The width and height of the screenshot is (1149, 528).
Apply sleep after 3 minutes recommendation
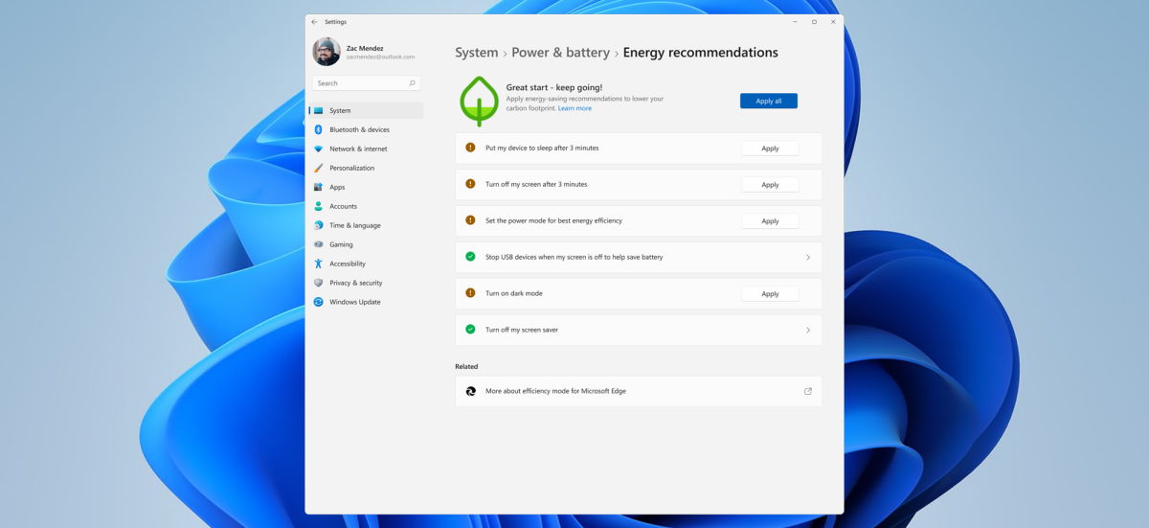[770, 149]
